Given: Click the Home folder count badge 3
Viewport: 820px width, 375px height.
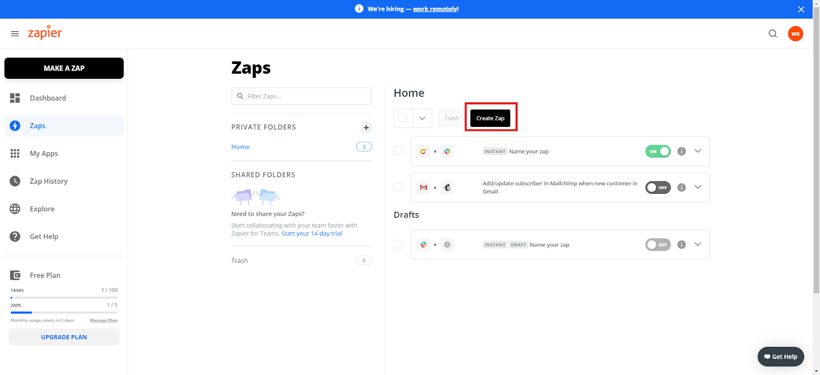Looking at the screenshot, I should click(x=364, y=147).
